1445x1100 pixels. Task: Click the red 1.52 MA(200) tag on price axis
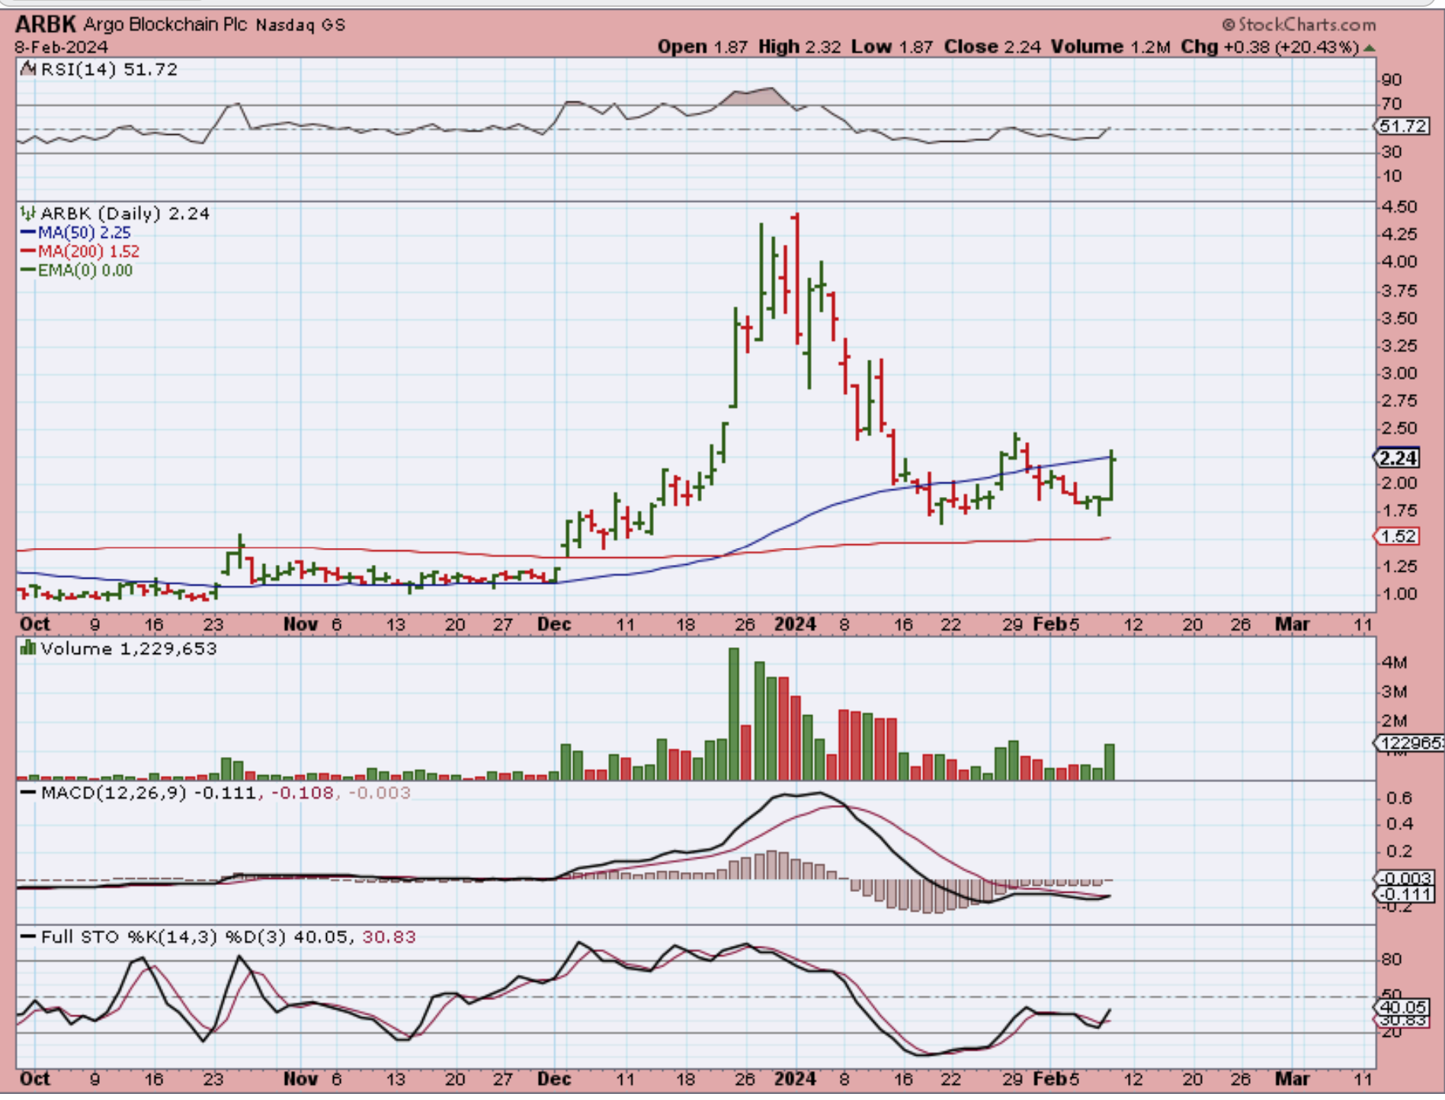(x=1398, y=537)
